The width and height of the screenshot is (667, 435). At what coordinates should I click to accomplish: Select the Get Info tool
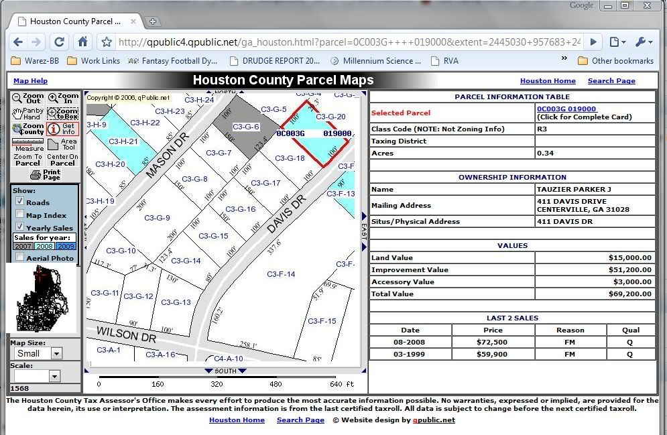tap(63, 129)
